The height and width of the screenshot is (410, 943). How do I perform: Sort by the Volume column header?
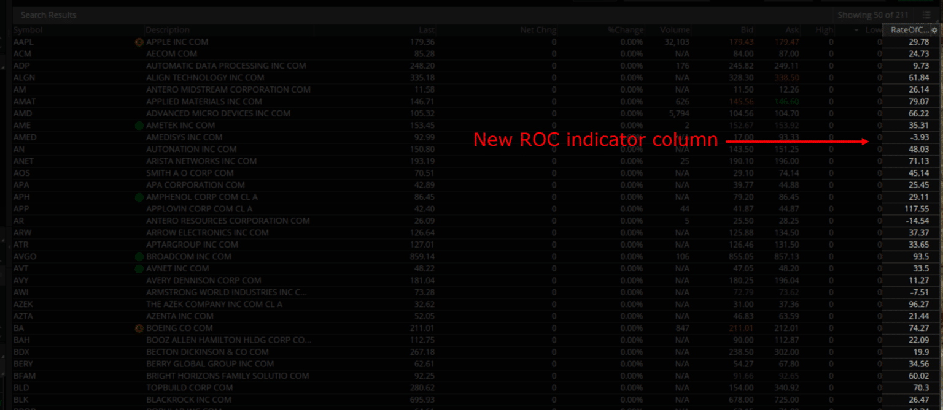pyautogui.click(x=674, y=29)
